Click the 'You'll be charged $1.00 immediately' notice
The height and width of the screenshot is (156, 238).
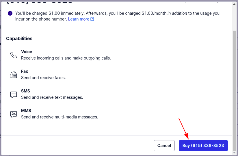point(117,16)
